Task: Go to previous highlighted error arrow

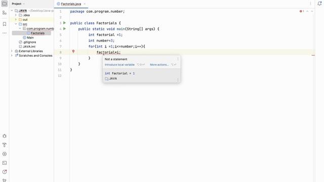Action: [x=307, y=11]
